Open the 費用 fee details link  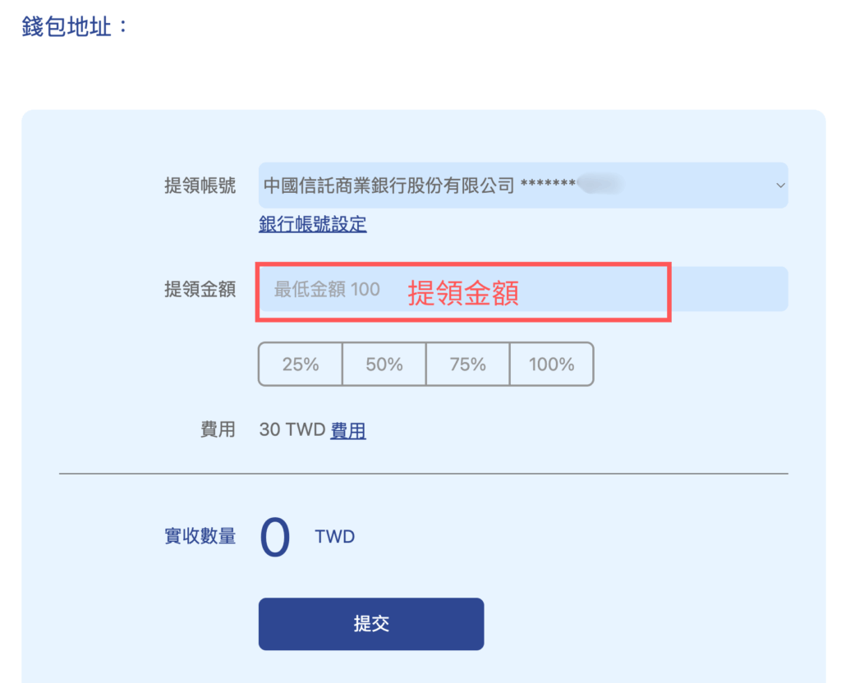[347, 430]
